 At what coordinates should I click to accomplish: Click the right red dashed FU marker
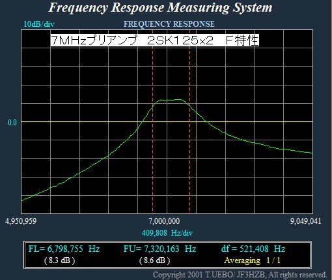189,131
